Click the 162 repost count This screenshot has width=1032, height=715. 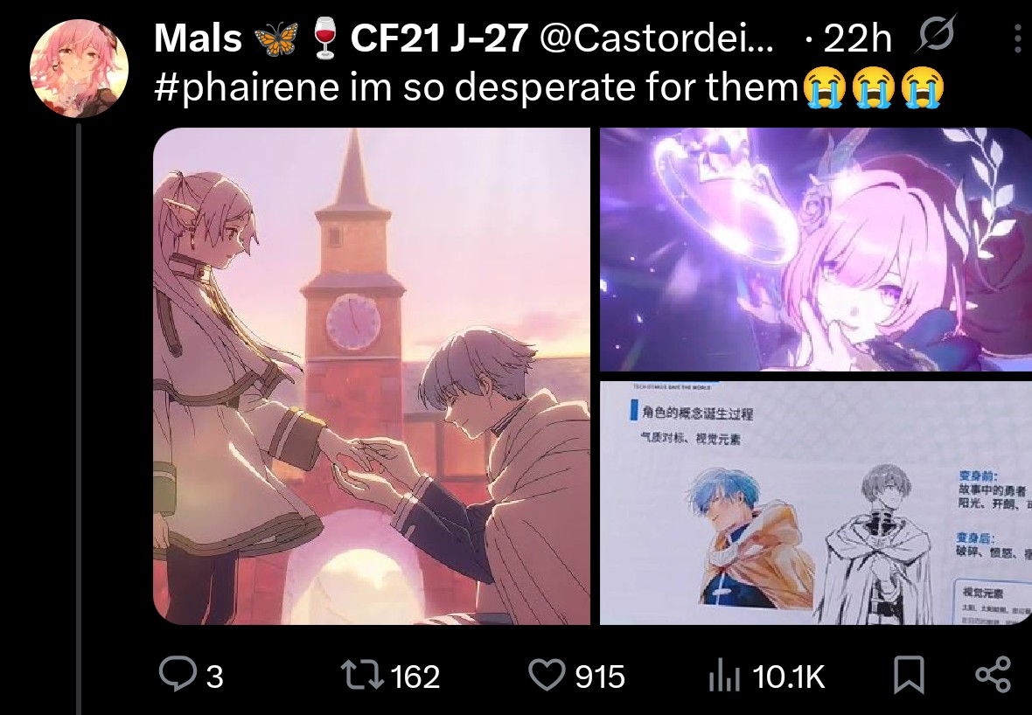point(415,677)
